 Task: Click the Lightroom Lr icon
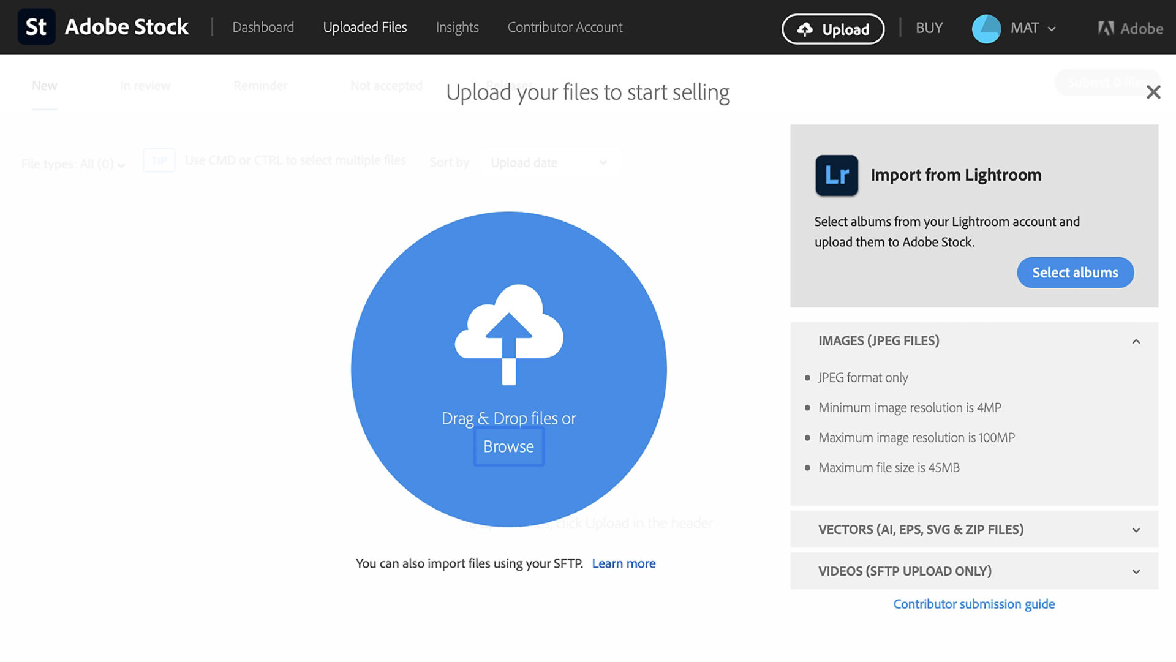(835, 175)
